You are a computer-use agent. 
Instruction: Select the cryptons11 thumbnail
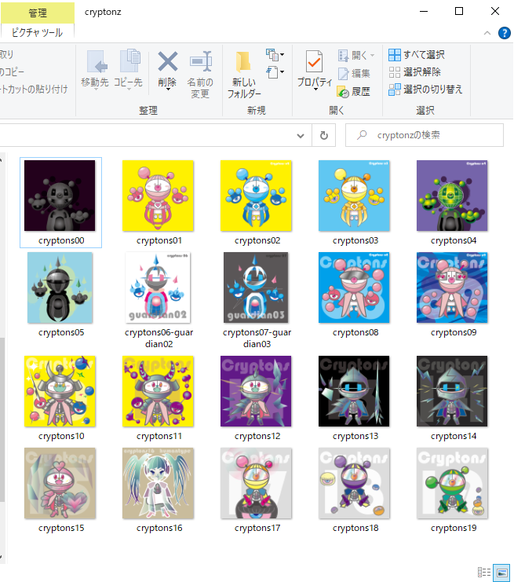pyautogui.click(x=158, y=391)
